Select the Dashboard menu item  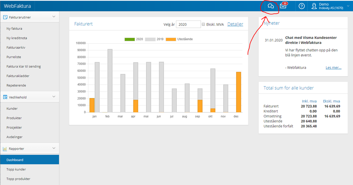tap(29, 160)
